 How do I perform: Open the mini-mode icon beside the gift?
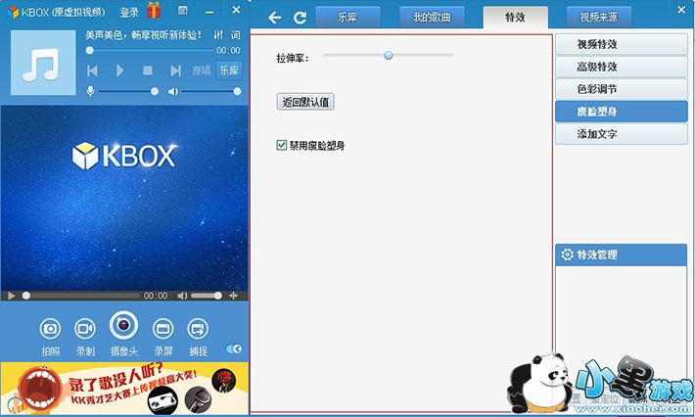[x=183, y=10]
